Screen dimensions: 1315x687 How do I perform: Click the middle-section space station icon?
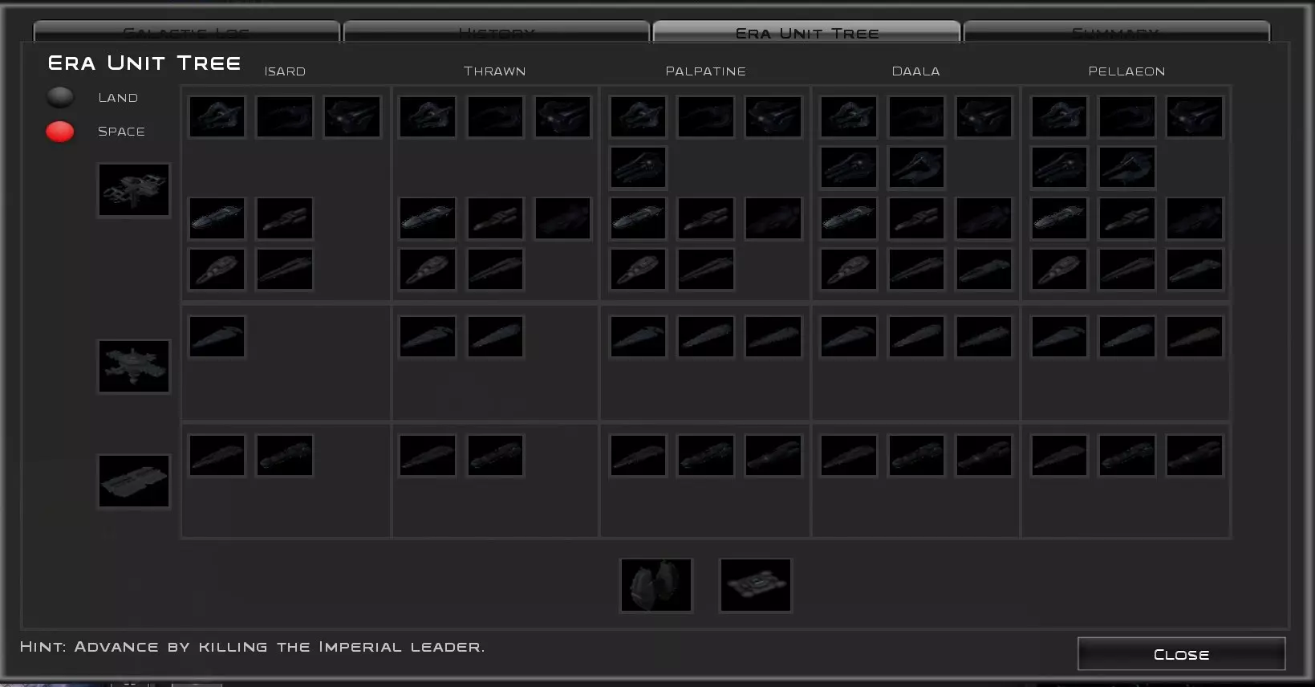[x=134, y=367]
